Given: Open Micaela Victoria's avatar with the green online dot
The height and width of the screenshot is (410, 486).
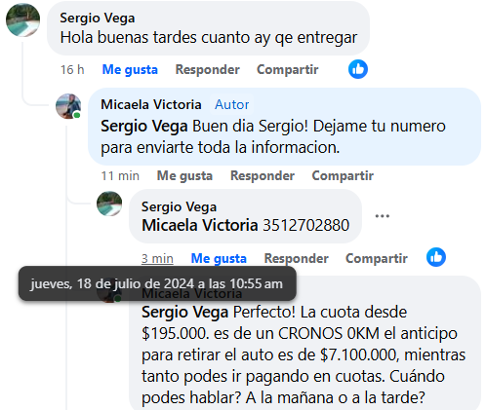Looking at the screenshot, I should coord(68,106).
